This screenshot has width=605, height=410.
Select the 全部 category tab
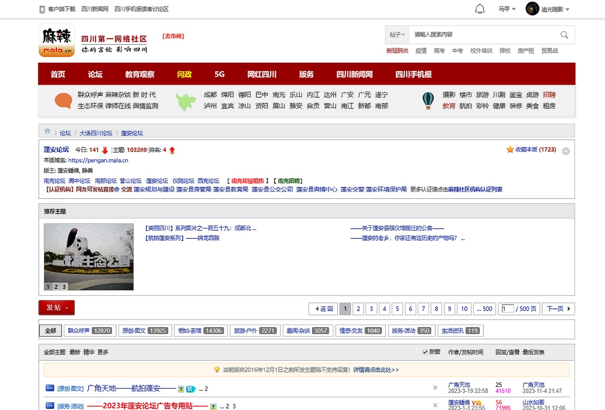click(x=51, y=330)
